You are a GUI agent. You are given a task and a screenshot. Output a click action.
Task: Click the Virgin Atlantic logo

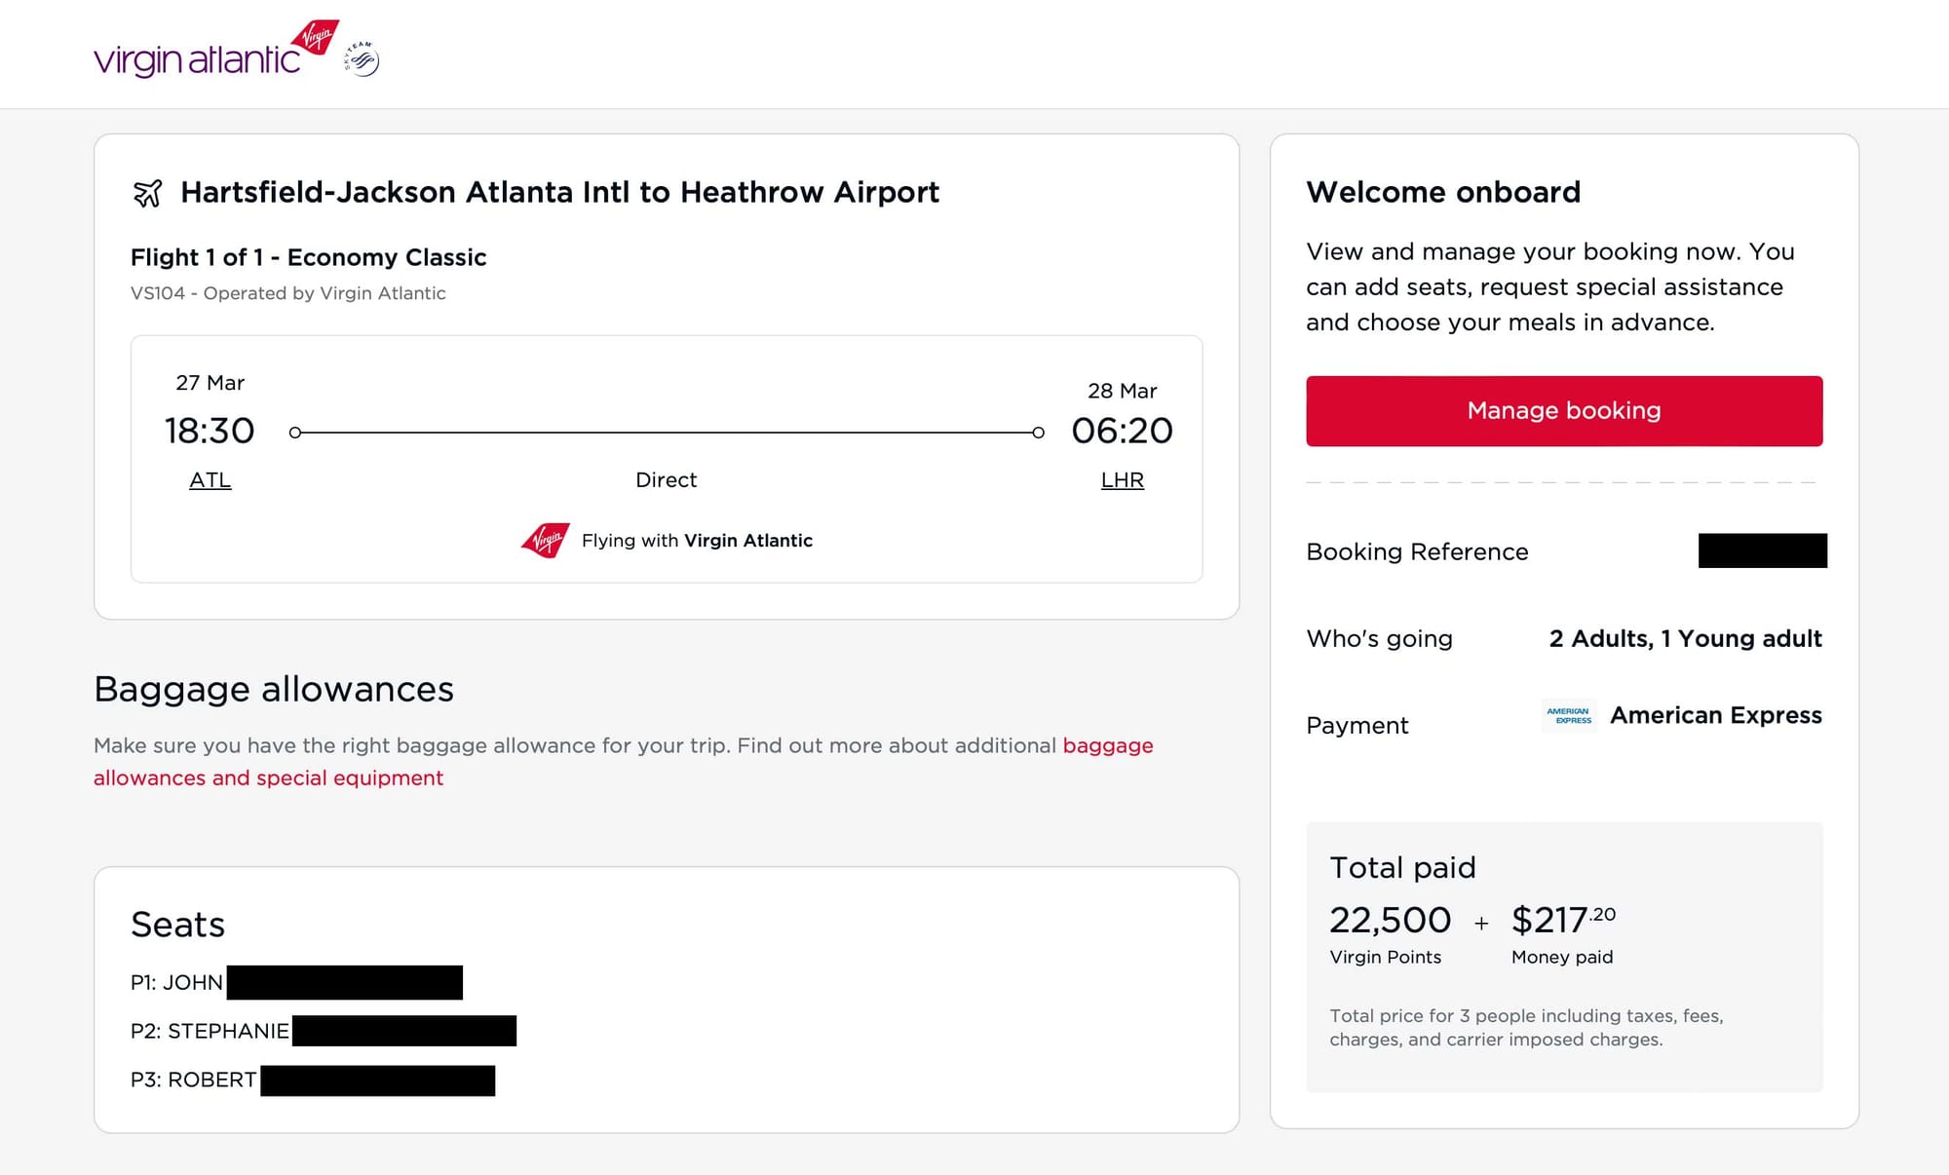pyautogui.click(x=193, y=55)
